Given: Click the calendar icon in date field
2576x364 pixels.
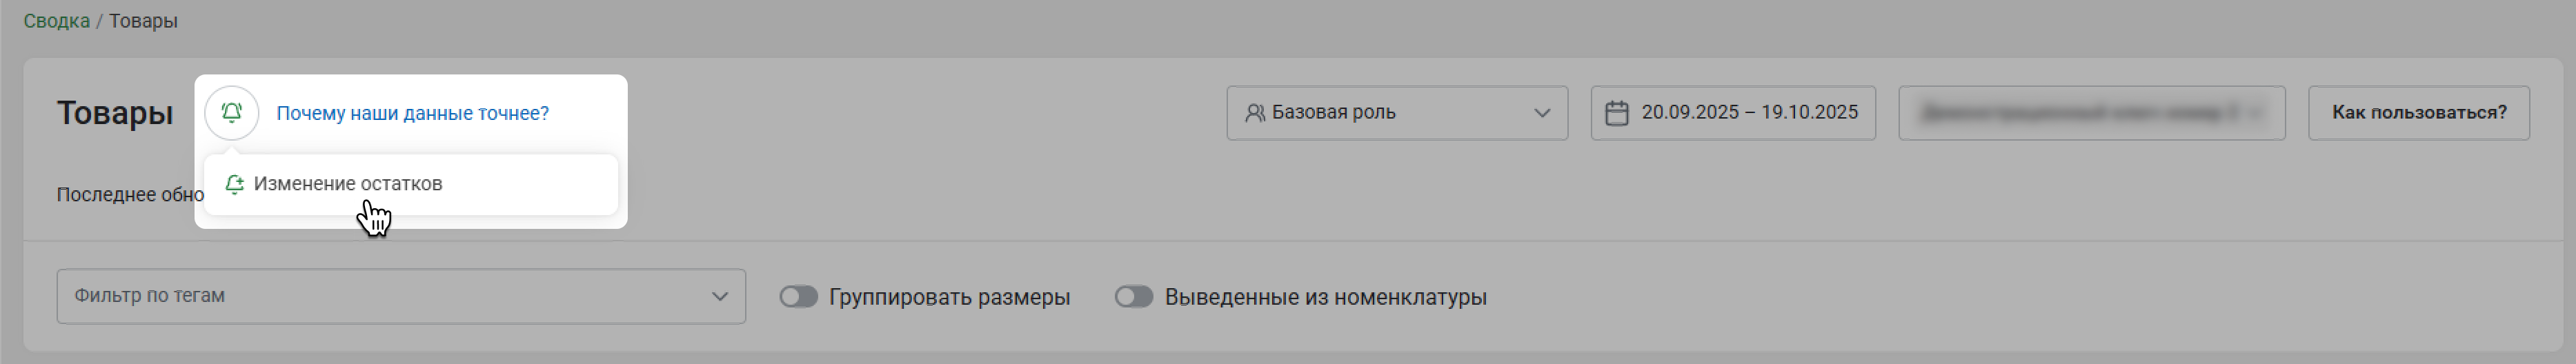Looking at the screenshot, I should [1616, 113].
